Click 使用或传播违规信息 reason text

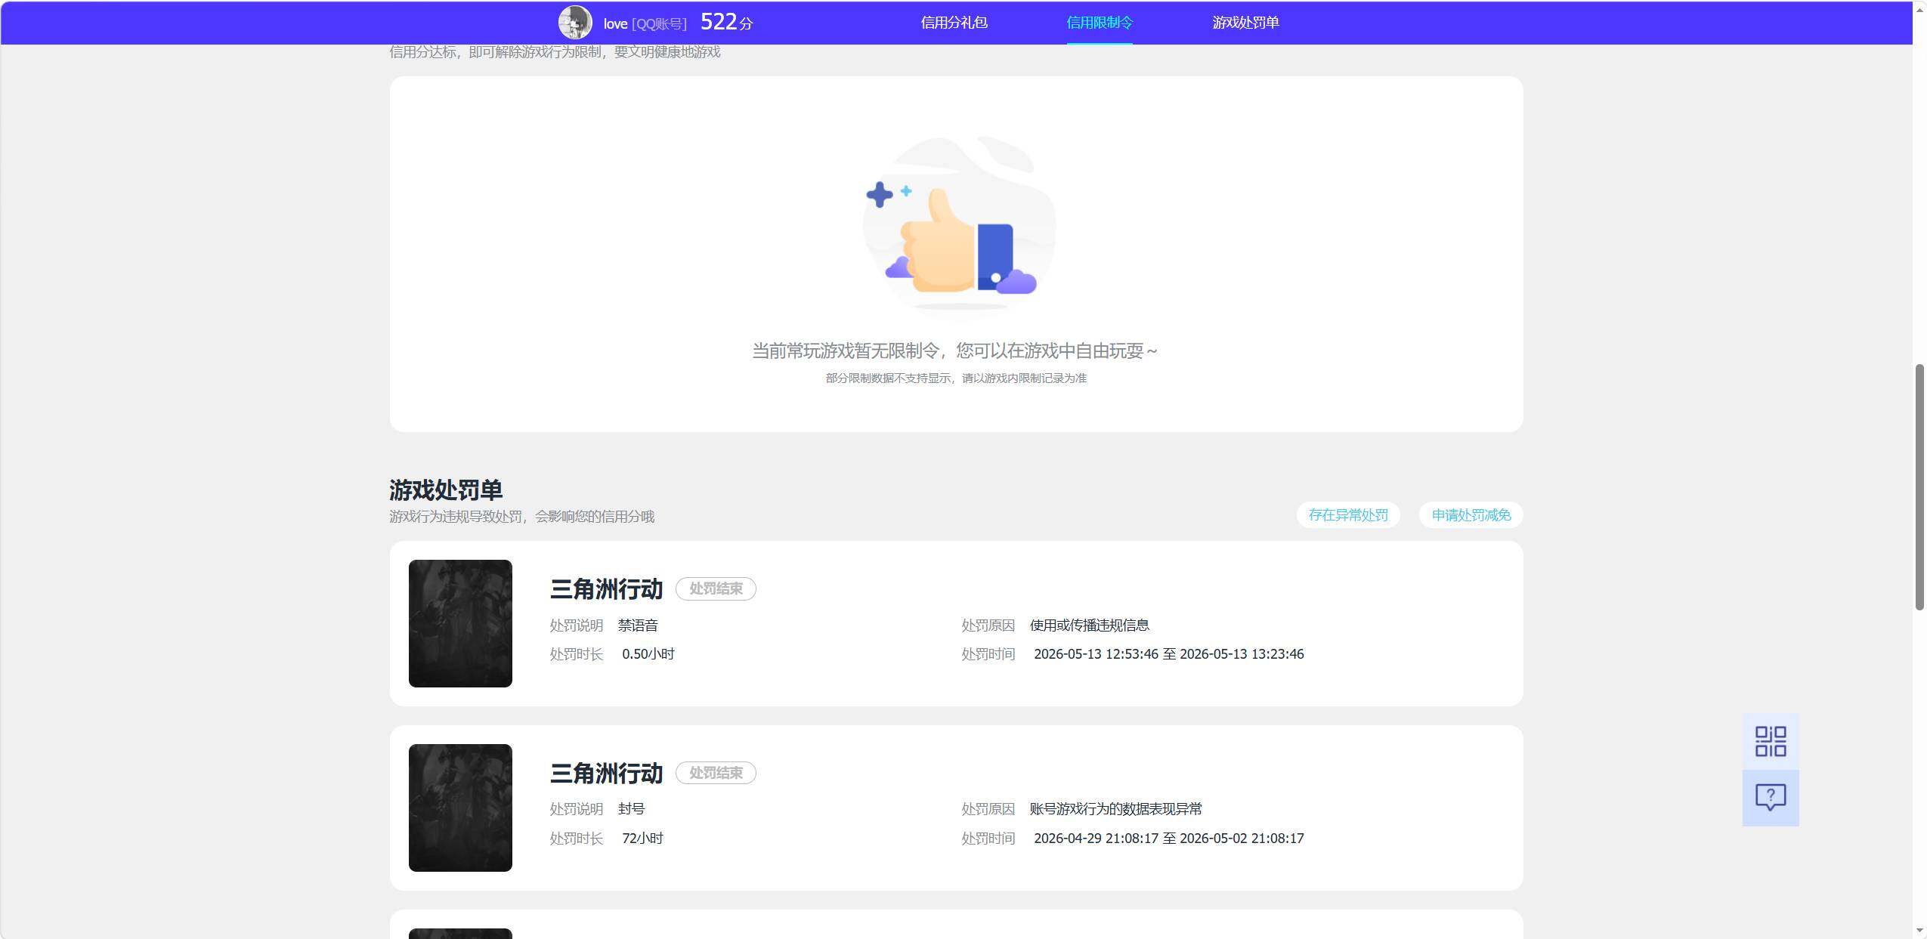tap(1089, 625)
